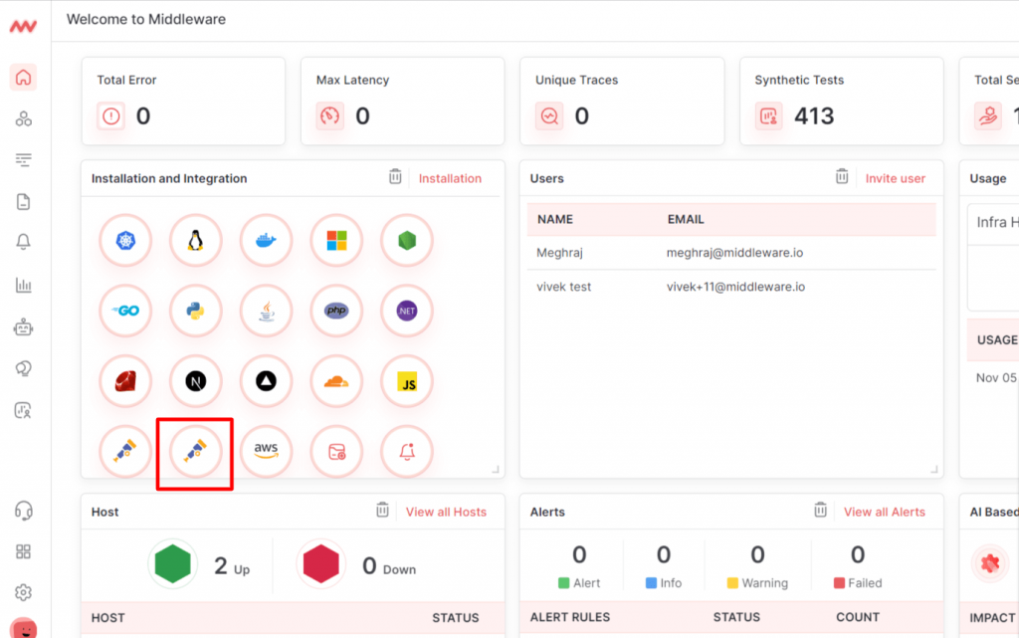This screenshot has width=1019, height=638.
Task: Select the Go language integration
Action: tap(125, 311)
